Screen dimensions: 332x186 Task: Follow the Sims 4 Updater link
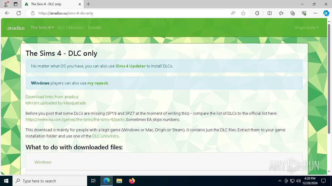click(130, 66)
